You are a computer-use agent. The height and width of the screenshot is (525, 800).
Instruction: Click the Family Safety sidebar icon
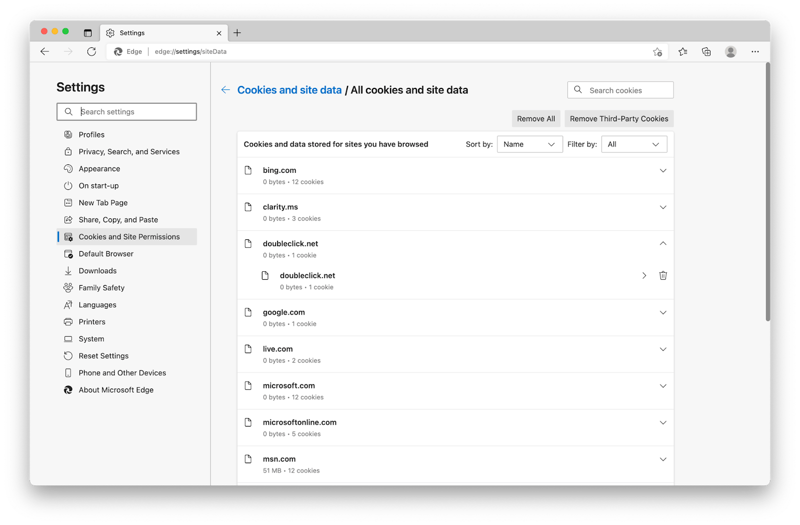click(68, 288)
